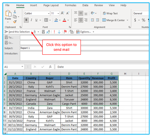152x137 pixels.
Task: Click Increase Font Size icon
Action: coord(63,13)
